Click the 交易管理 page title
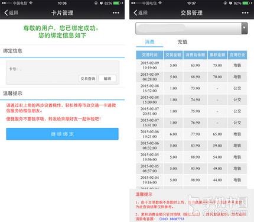The height and width of the screenshot is (222, 254). [191, 13]
